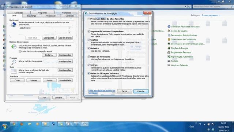Expand the address bar dropdown arrow

(x=185, y=7)
